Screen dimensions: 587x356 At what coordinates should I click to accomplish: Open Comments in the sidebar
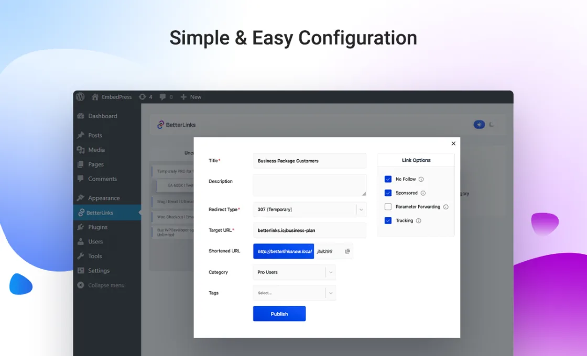103,179
